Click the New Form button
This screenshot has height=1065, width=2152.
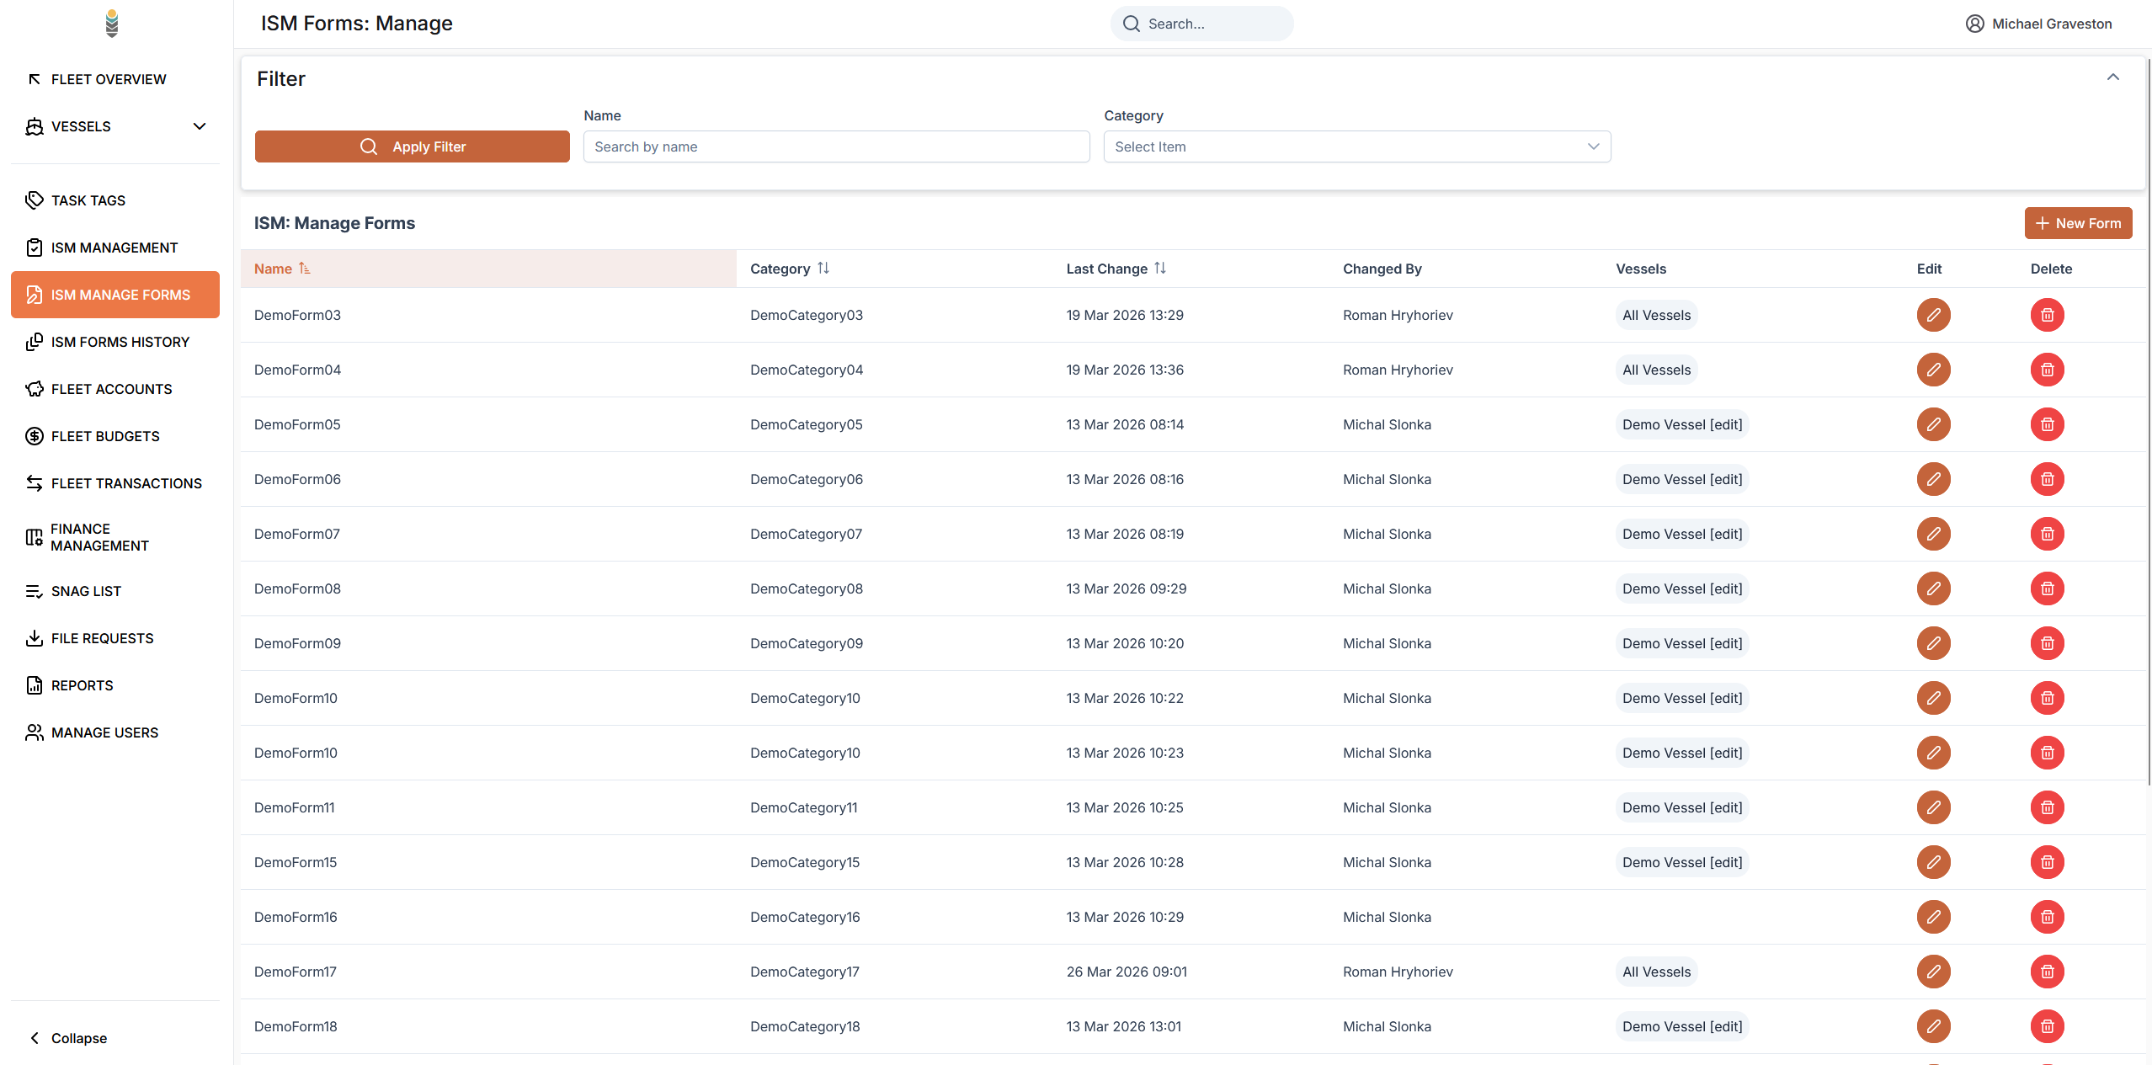[2077, 223]
